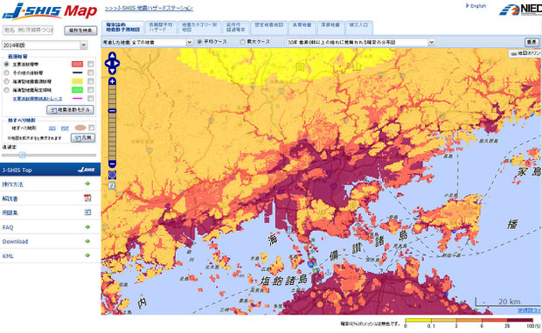Adjust the transparency slider handle
The height and width of the screenshot is (333, 542).
pos(23,155)
